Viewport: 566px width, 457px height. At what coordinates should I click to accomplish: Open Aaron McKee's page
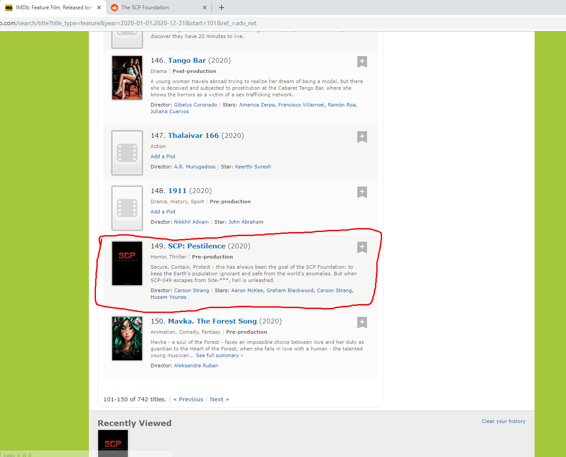coord(247,290)
